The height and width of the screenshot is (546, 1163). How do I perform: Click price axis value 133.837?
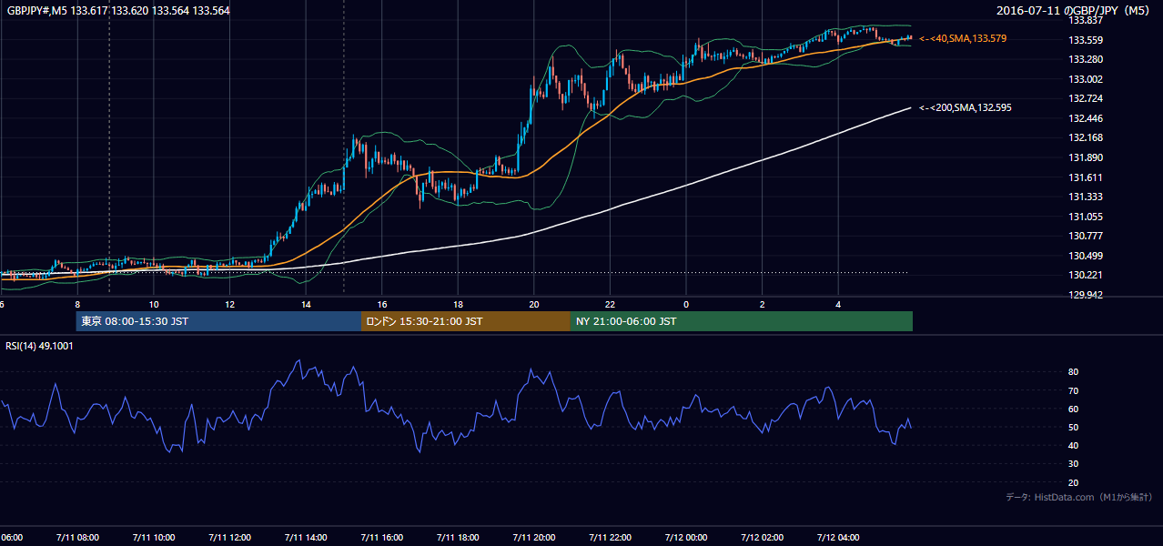(x=1086, y=20)
